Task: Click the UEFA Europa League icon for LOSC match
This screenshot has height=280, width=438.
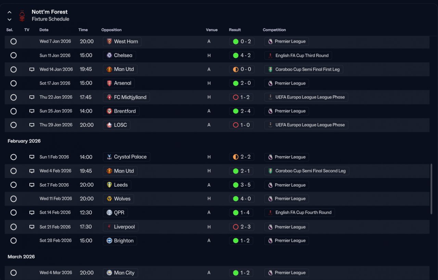Action: click(x=270, y=125)
